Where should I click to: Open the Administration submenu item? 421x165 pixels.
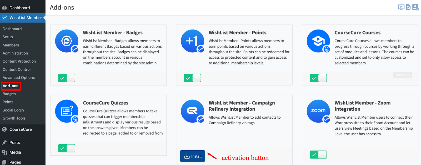pos(15,53)
